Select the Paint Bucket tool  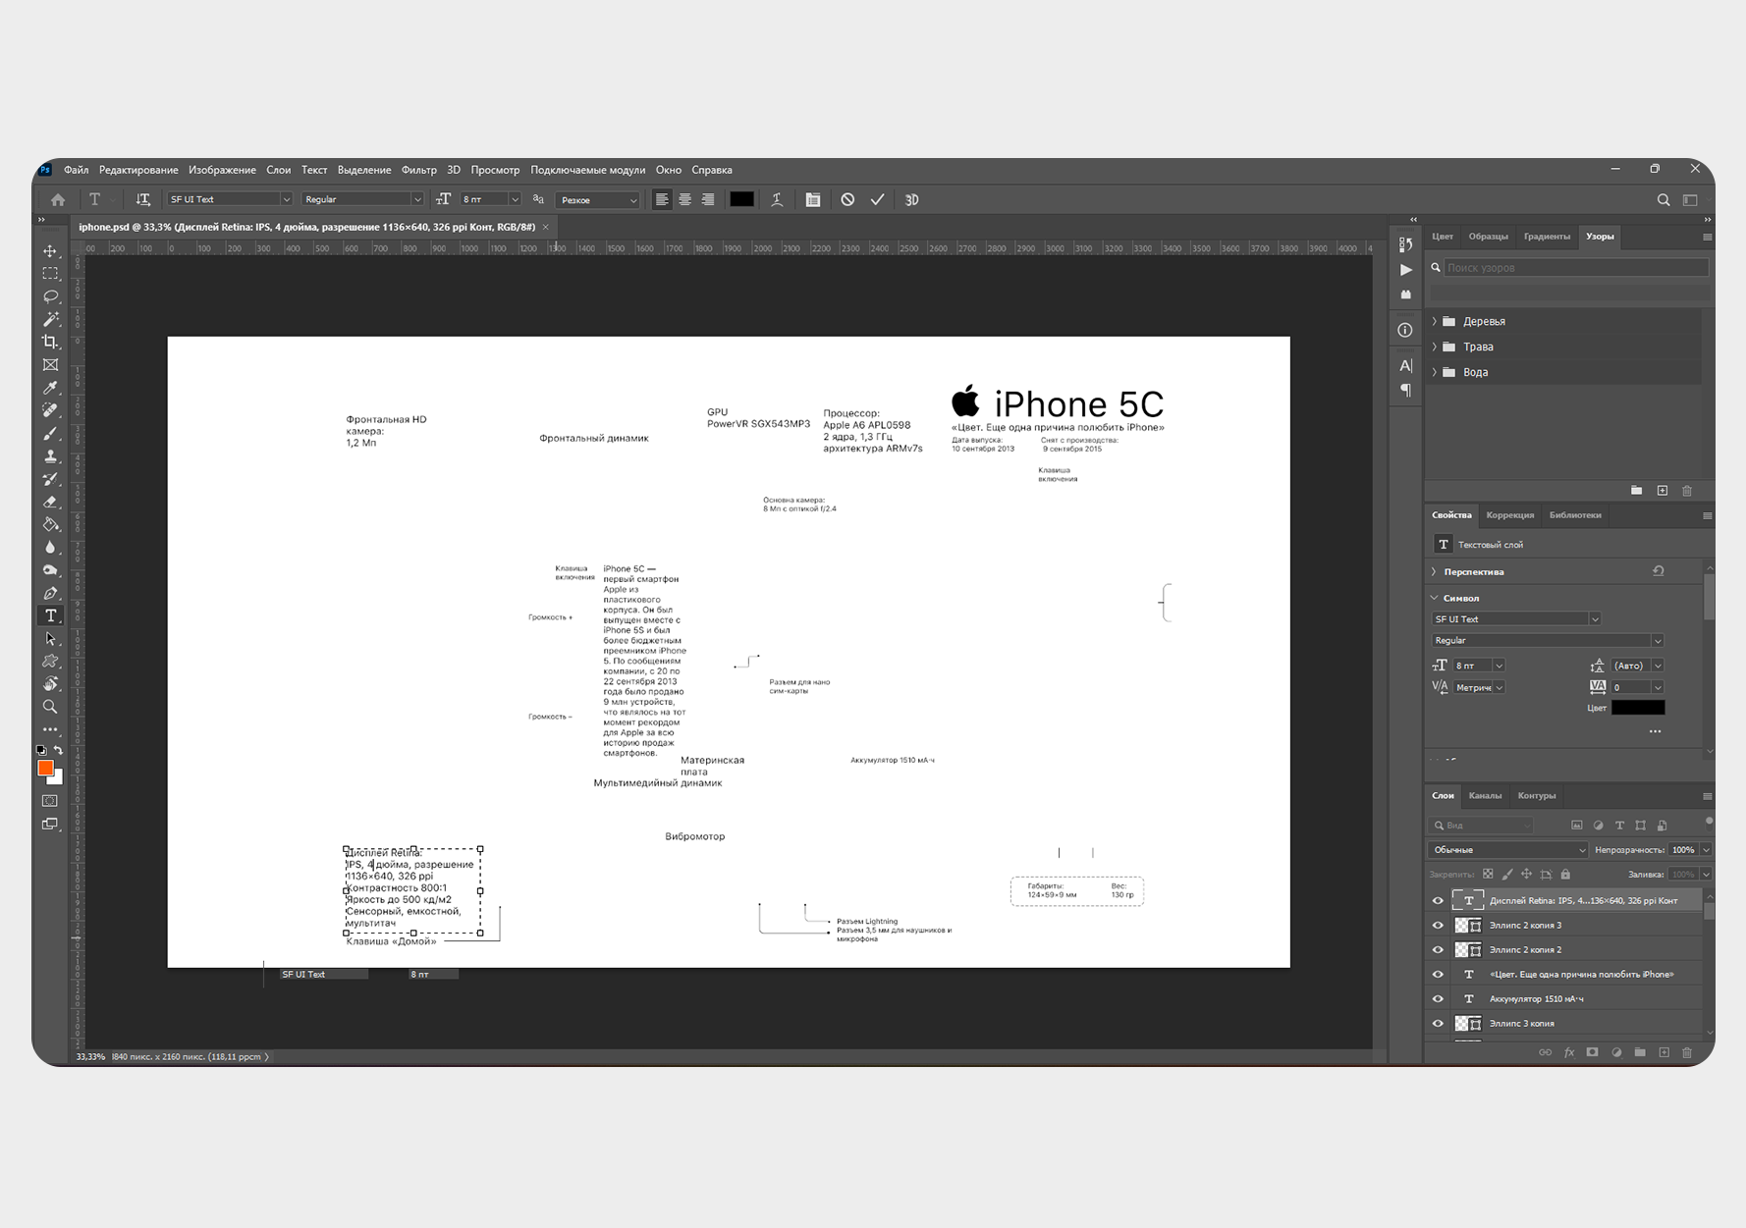pos(50,524)
